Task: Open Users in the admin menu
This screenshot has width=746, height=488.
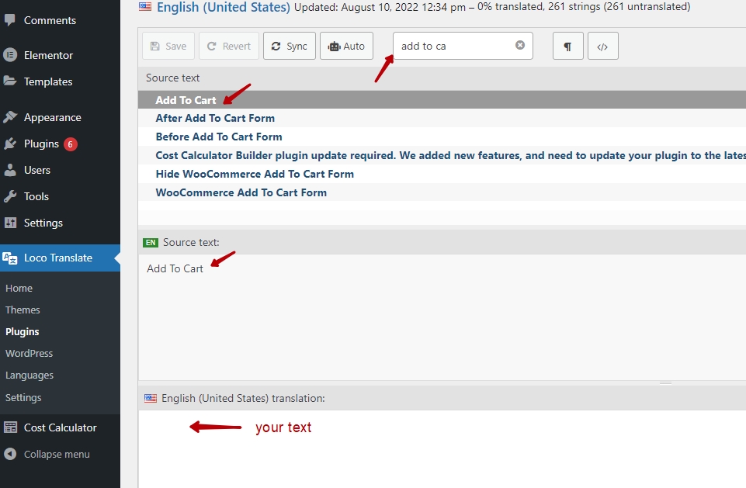Action: (37, 170)
